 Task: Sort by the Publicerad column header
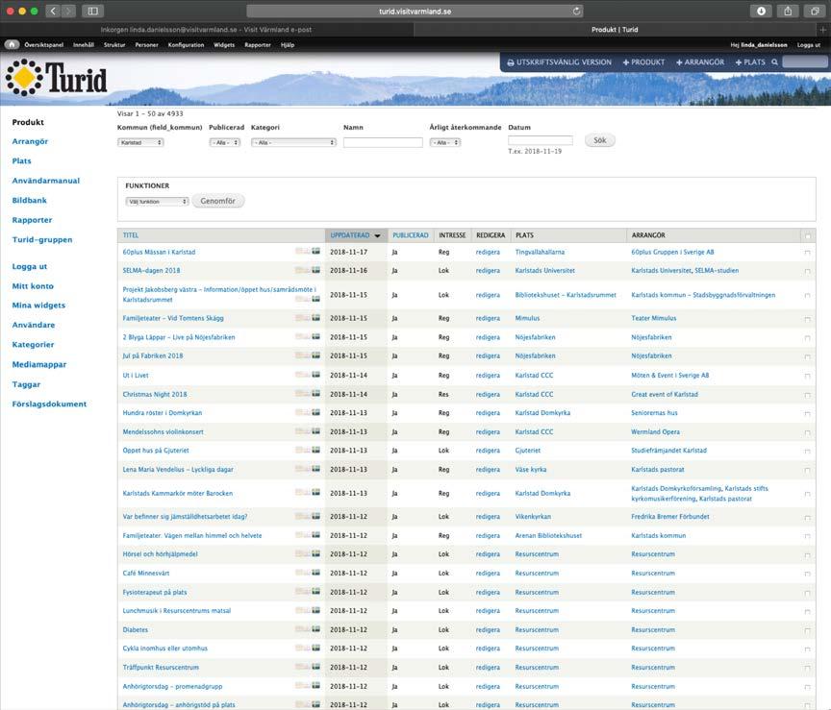410,235
